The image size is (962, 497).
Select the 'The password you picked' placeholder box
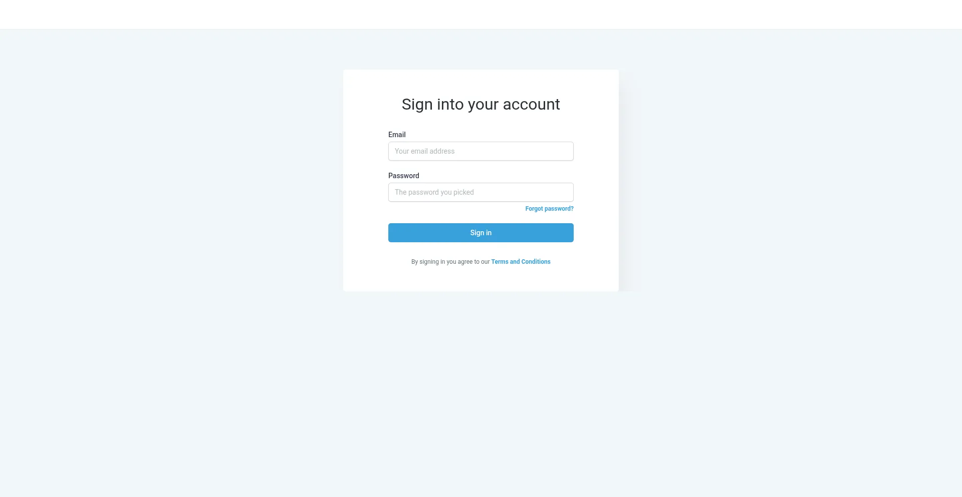coord(480,192)
